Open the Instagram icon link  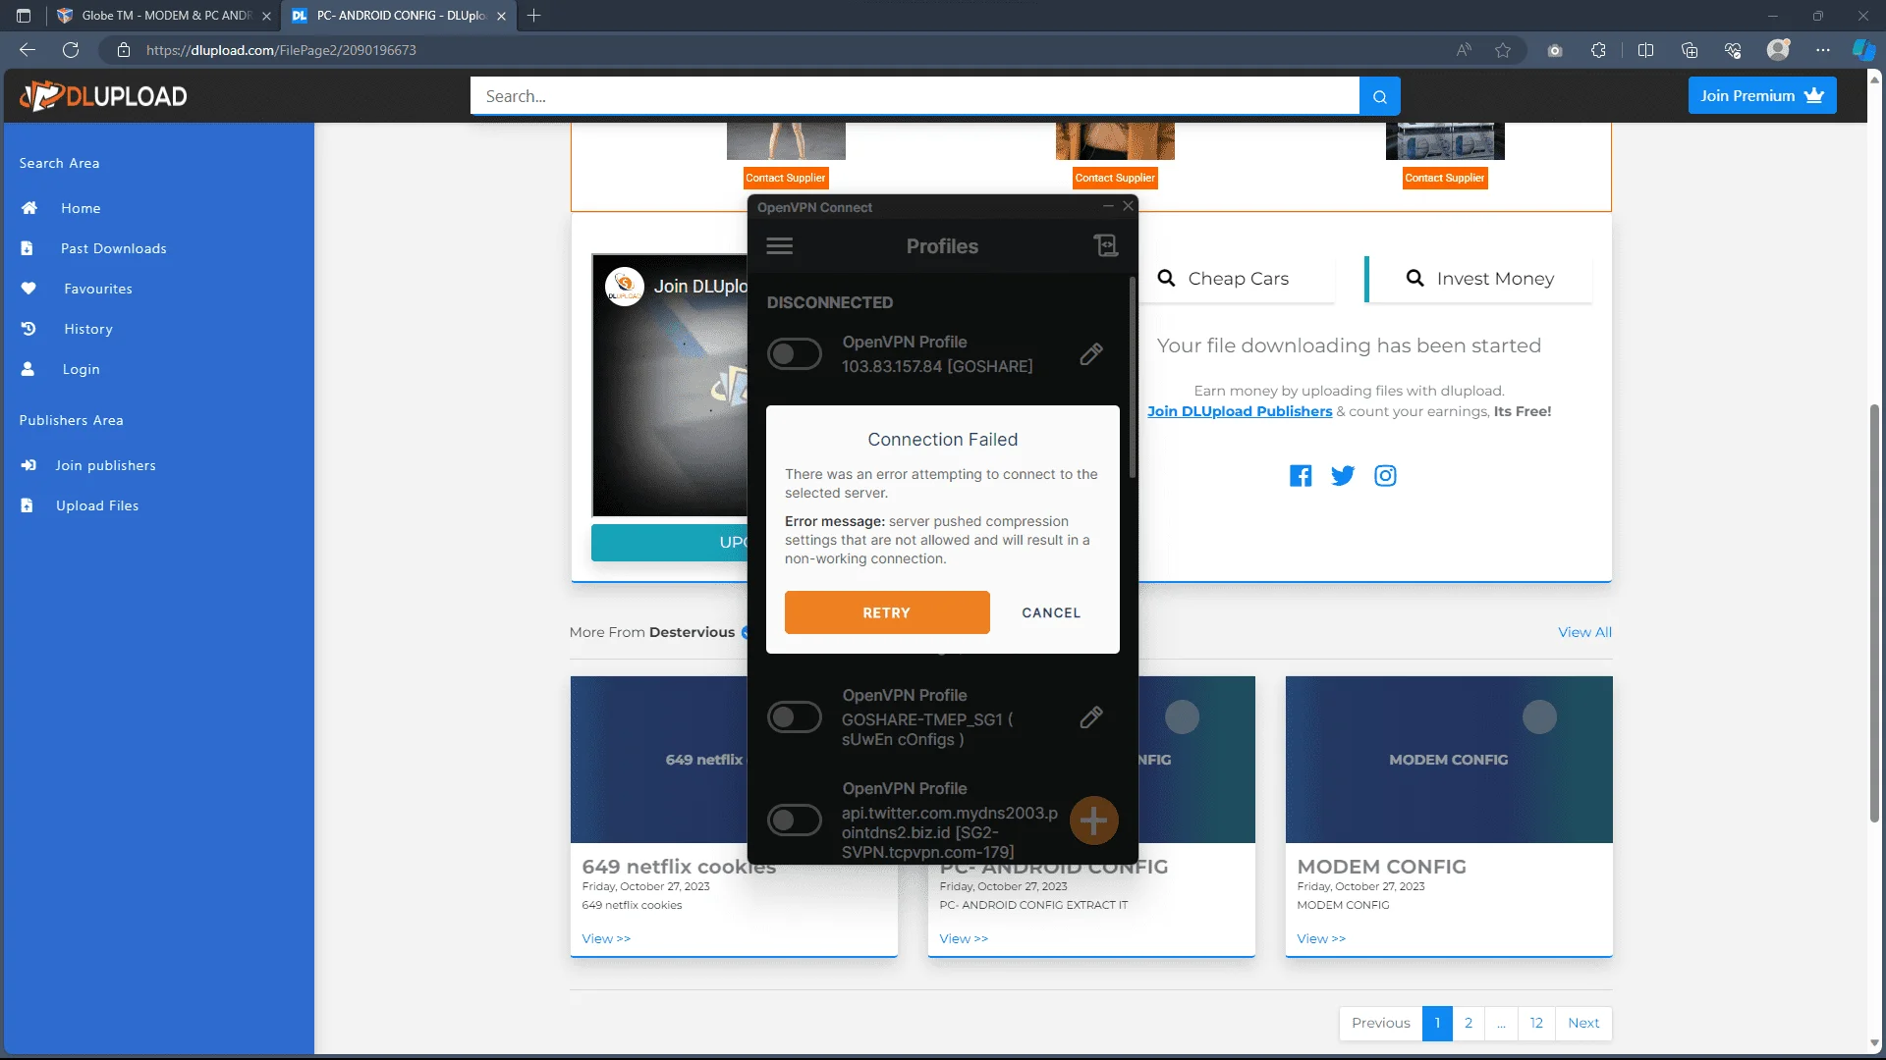(x=1385, y=476)
